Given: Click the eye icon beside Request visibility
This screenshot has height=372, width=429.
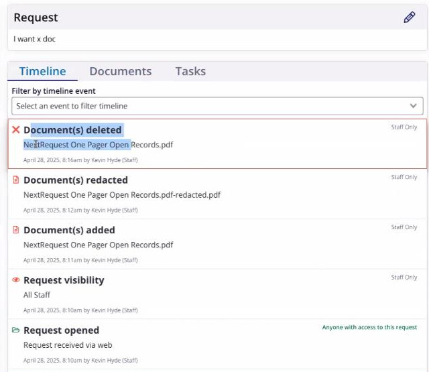Looking at the screenshot, I should point(16,280).
